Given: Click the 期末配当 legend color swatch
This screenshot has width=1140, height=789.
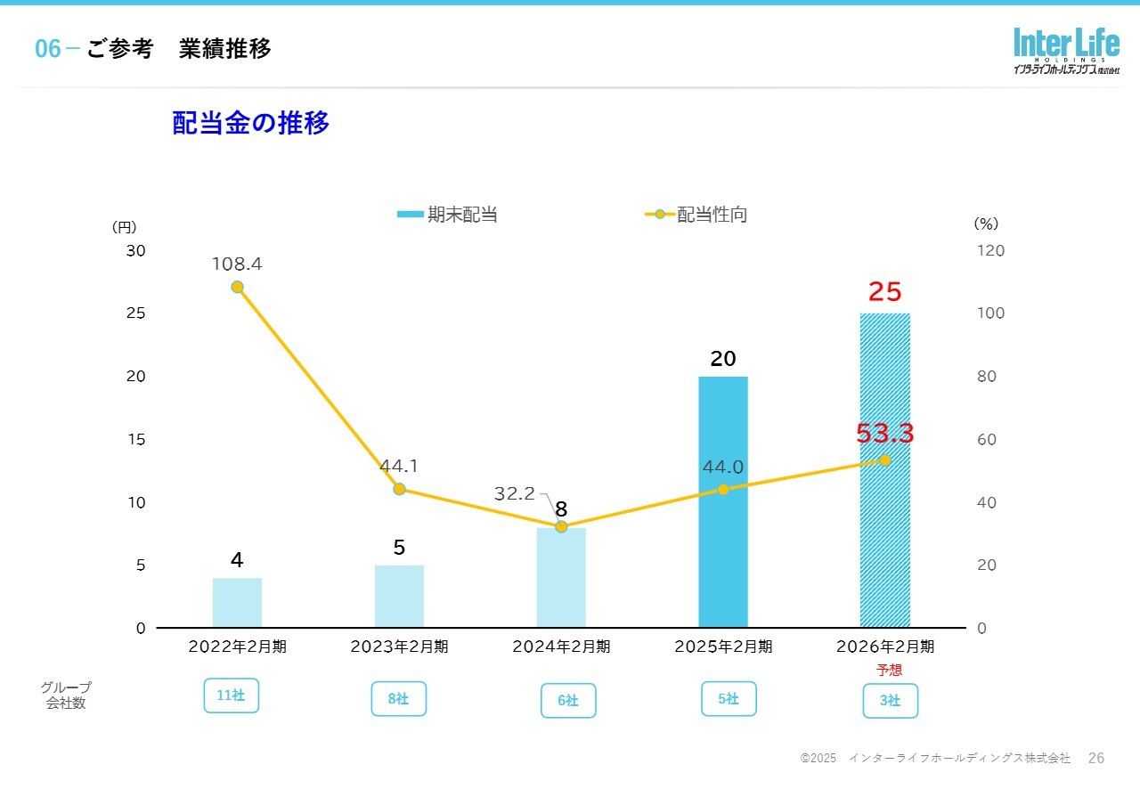Looking at the screenshot, I should pos(410,215).
